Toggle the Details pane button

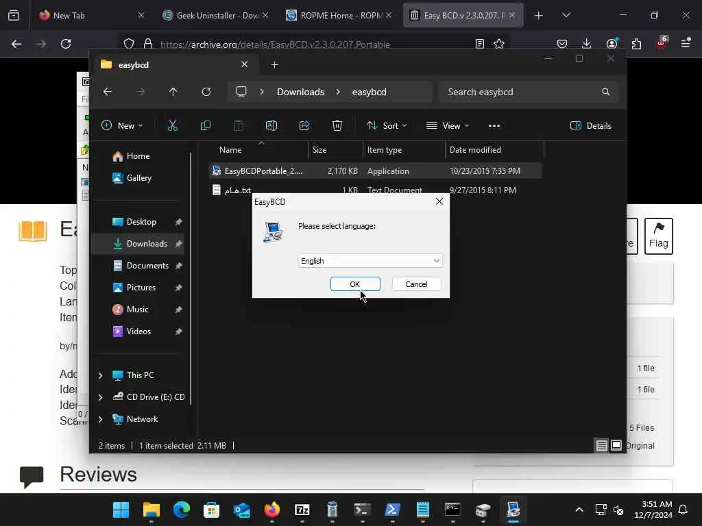(x=591, y=126)
